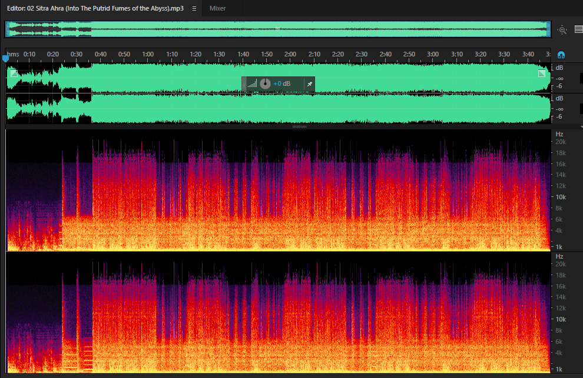This screenshot has height=378, width=583.
Task: Click 4k on the lower frequency scale
Action: click(x=559, y=353)
